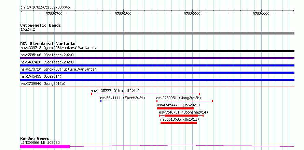Open the DGV Structural Variants track title
The width and height of the screenshot is (304, 150).
(48, 44)
